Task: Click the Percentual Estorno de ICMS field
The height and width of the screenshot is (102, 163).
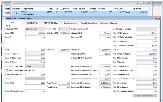Action: tap(105, 75)
